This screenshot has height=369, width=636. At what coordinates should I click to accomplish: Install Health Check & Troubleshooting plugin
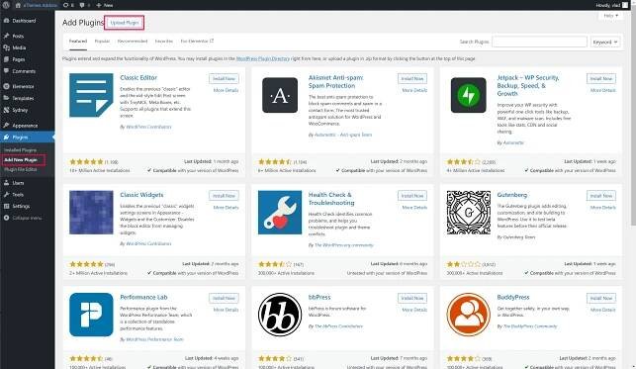click(412, 196)
